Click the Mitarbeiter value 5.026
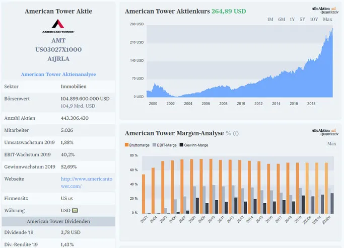344x248 pixels. [67, 130]
